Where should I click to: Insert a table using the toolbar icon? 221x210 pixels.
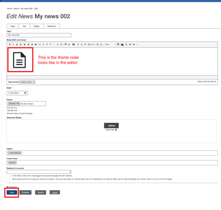coord(118,44)
